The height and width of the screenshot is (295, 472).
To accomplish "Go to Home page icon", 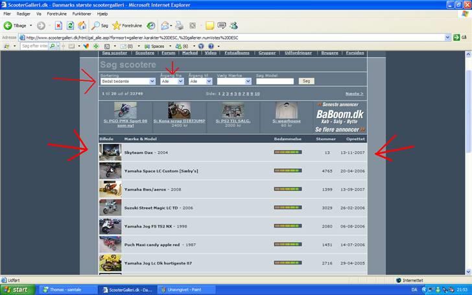I will click(82, 26).
